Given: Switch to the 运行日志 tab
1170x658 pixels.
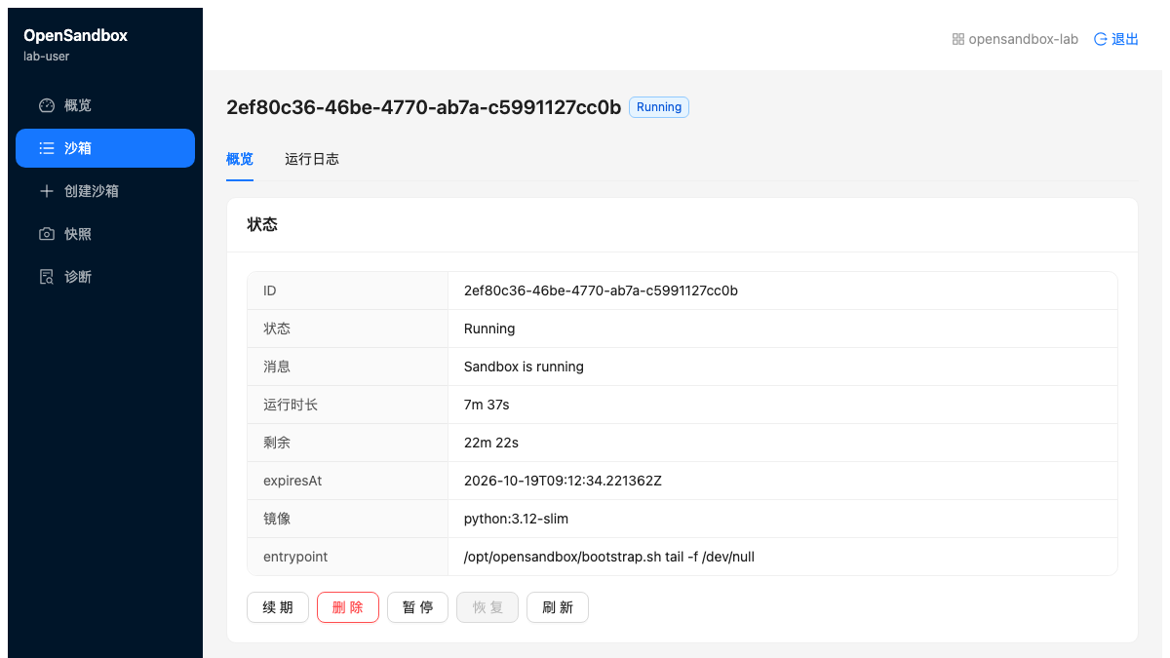Looking at the screenshot, I should (312, 159).
